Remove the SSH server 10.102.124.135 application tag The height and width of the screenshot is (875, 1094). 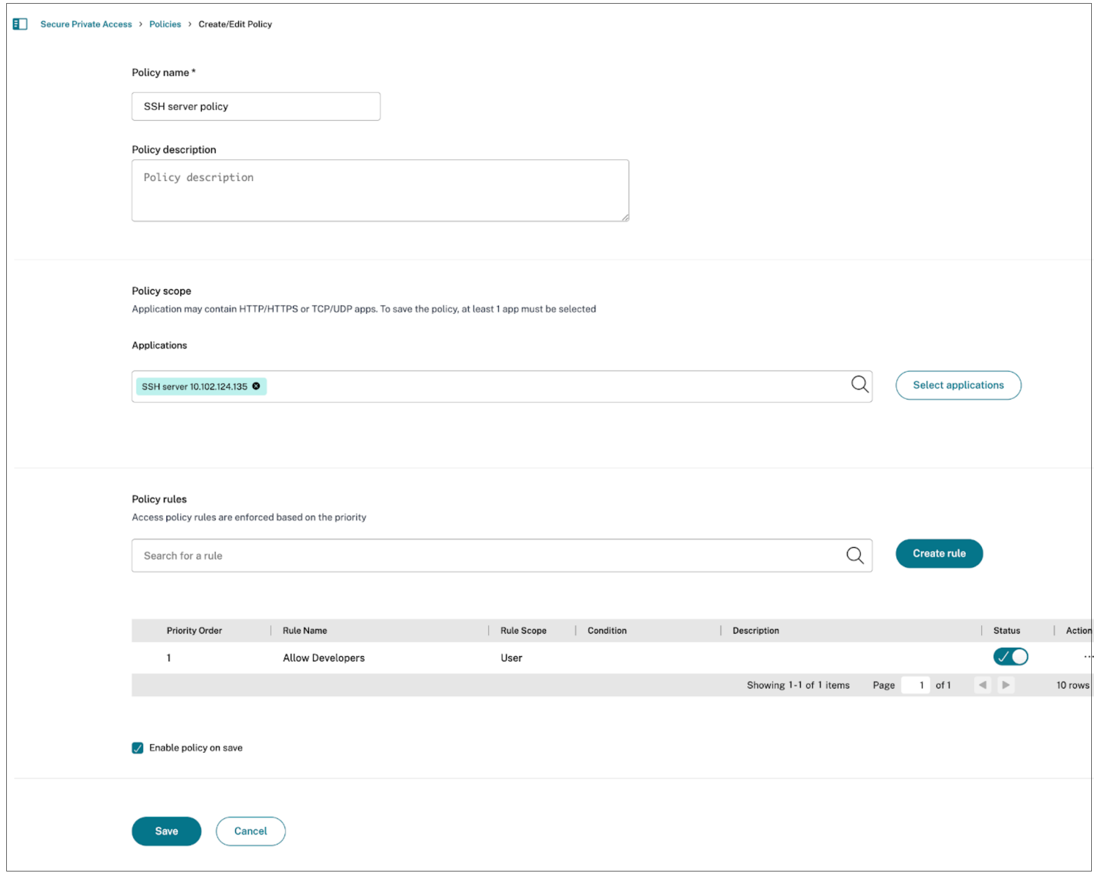(x=256, y=386)
